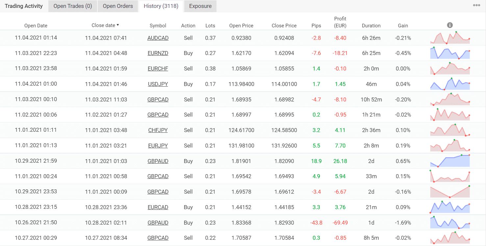Screen dimensions: 486x246
Task: Open GBPAUD link with -43.8 pips
Action: [158, 223]
